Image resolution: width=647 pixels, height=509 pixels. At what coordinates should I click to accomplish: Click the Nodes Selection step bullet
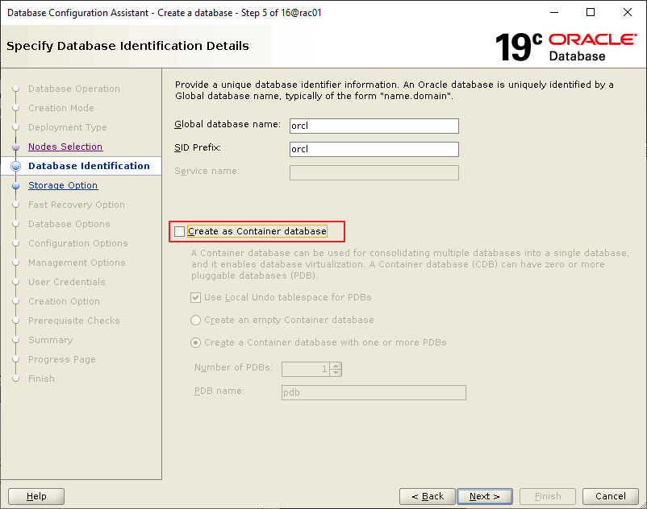pos(15,147)
